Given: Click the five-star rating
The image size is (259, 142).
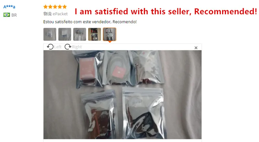Looking at the screenshot, I should click(55, 6).
